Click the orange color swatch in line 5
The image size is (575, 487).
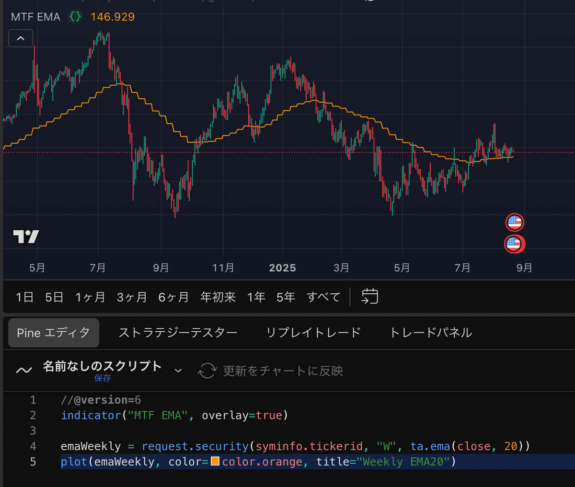pos(215,462)
